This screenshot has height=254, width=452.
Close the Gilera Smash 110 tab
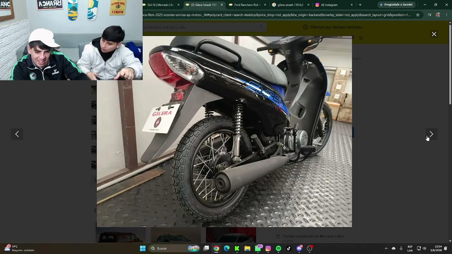click(x=222, y=5)
